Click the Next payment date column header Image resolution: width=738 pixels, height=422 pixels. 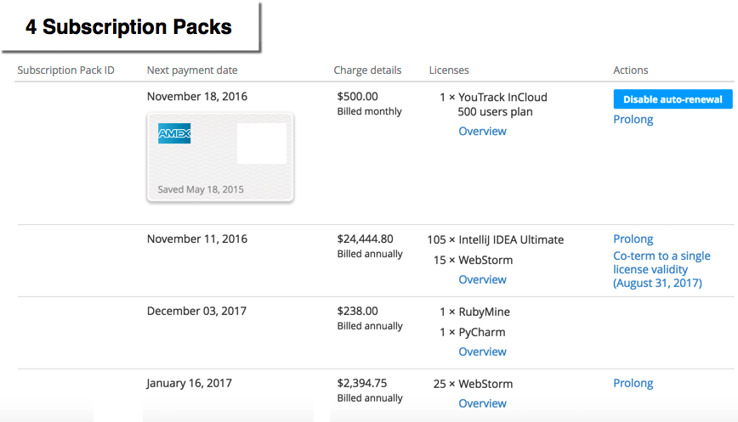click(x=192, y=70)
